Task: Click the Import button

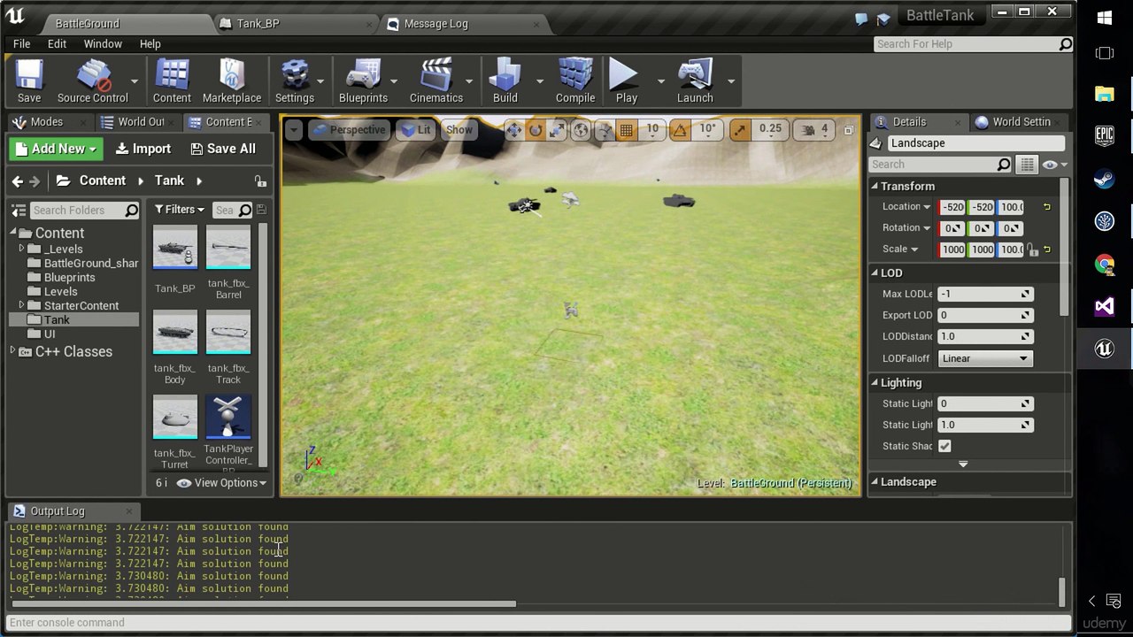Action: 143,149
